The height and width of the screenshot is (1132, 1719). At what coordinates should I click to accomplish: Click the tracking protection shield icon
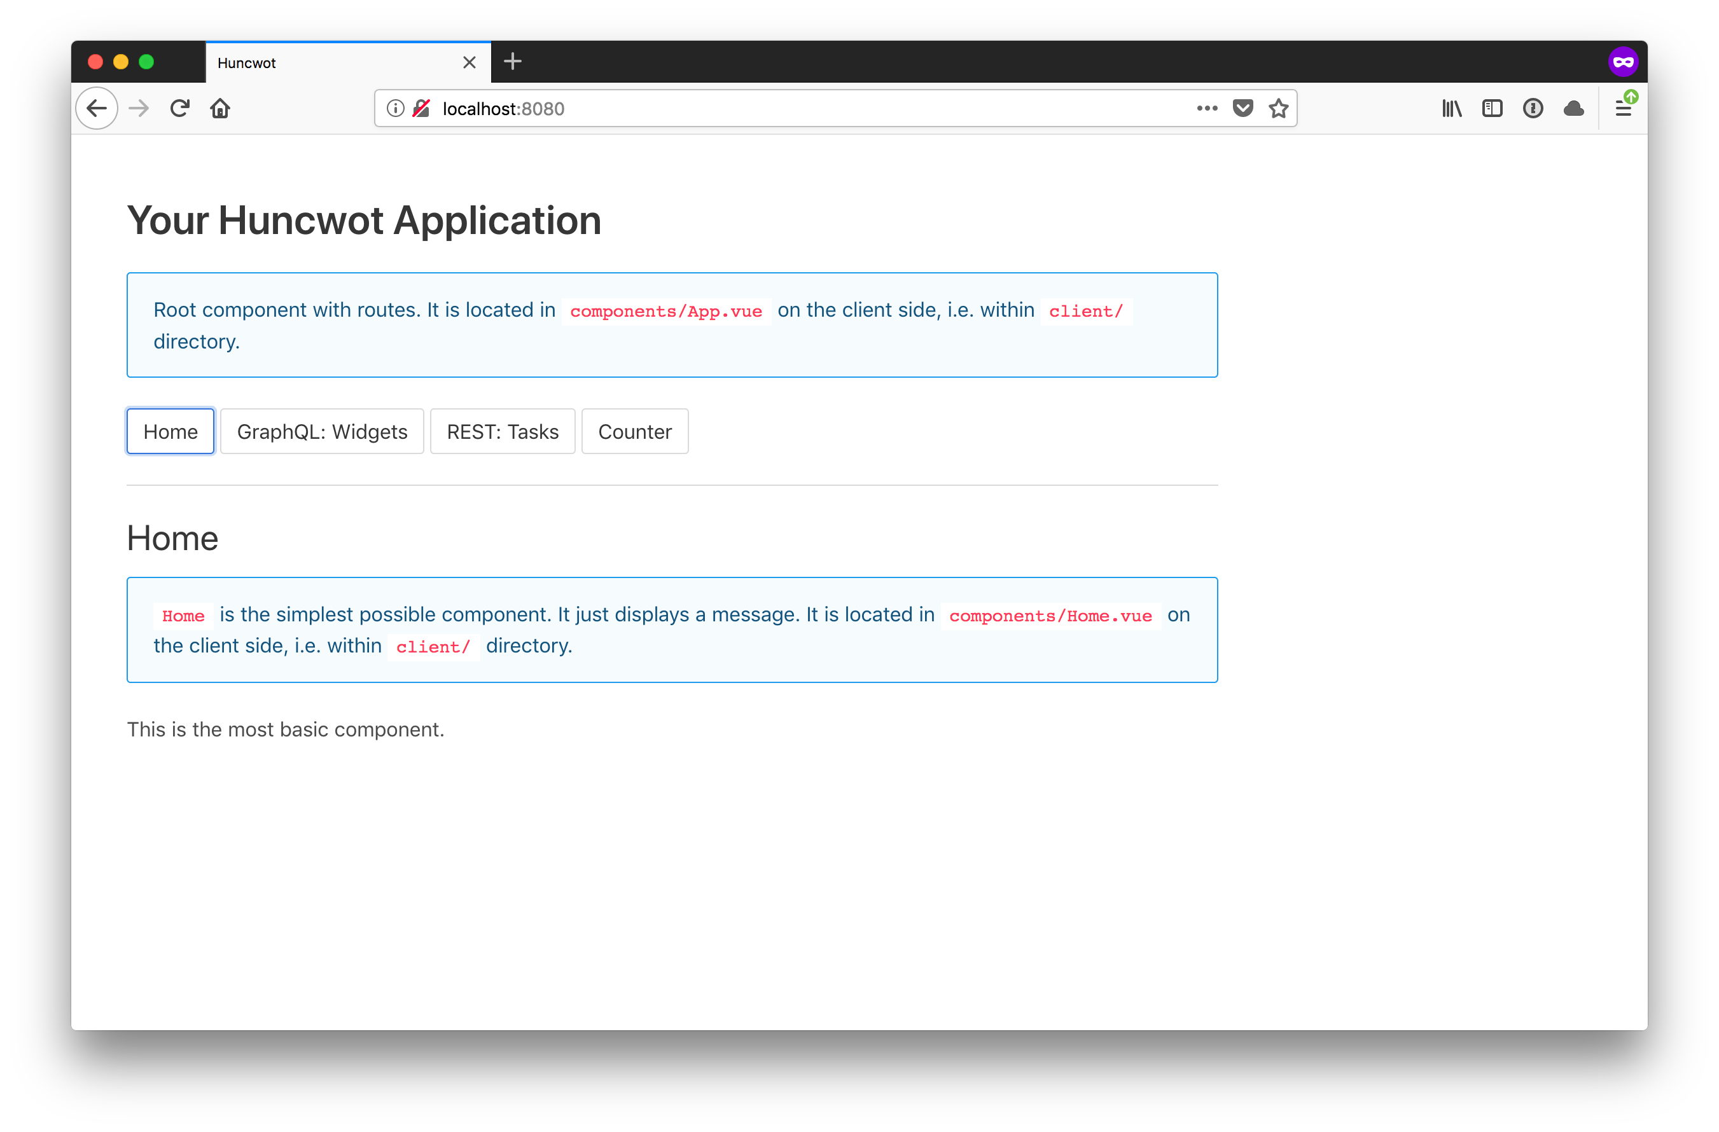click(421, 108)
